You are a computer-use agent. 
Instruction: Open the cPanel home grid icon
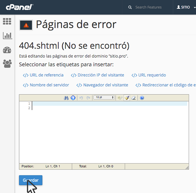[x=7, y=21]
